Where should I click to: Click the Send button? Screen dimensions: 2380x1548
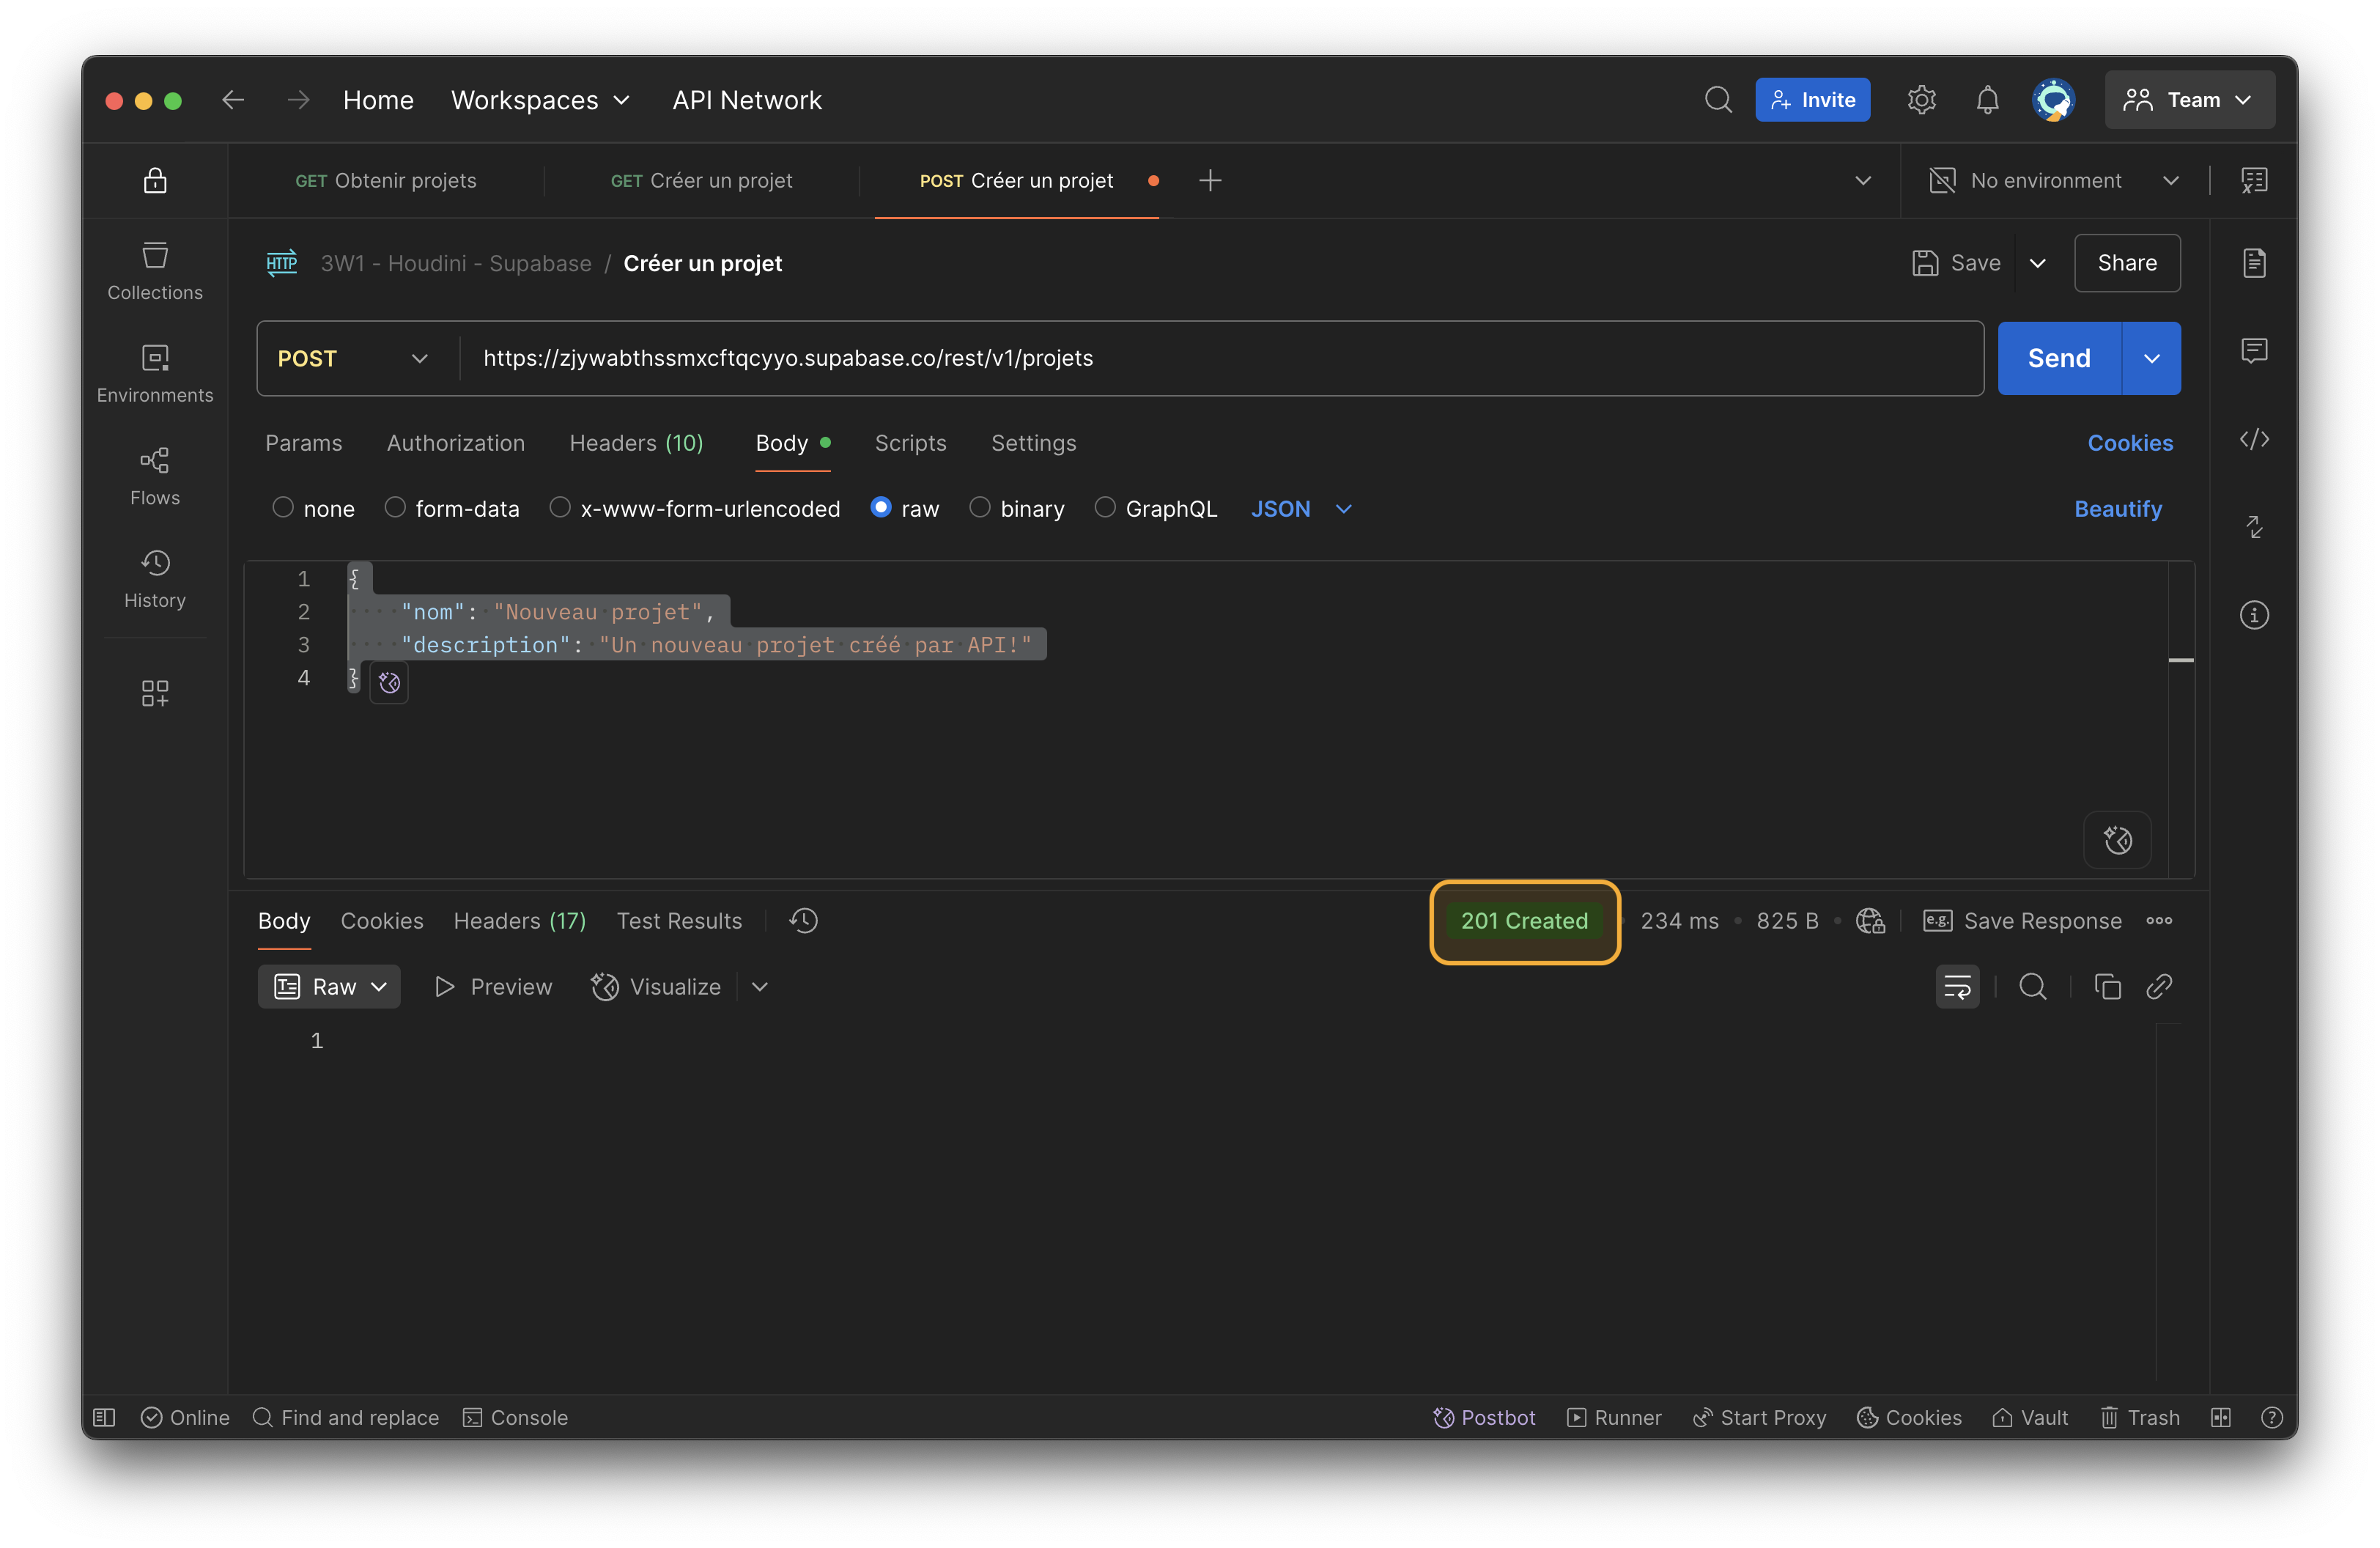click(2059, 358)
